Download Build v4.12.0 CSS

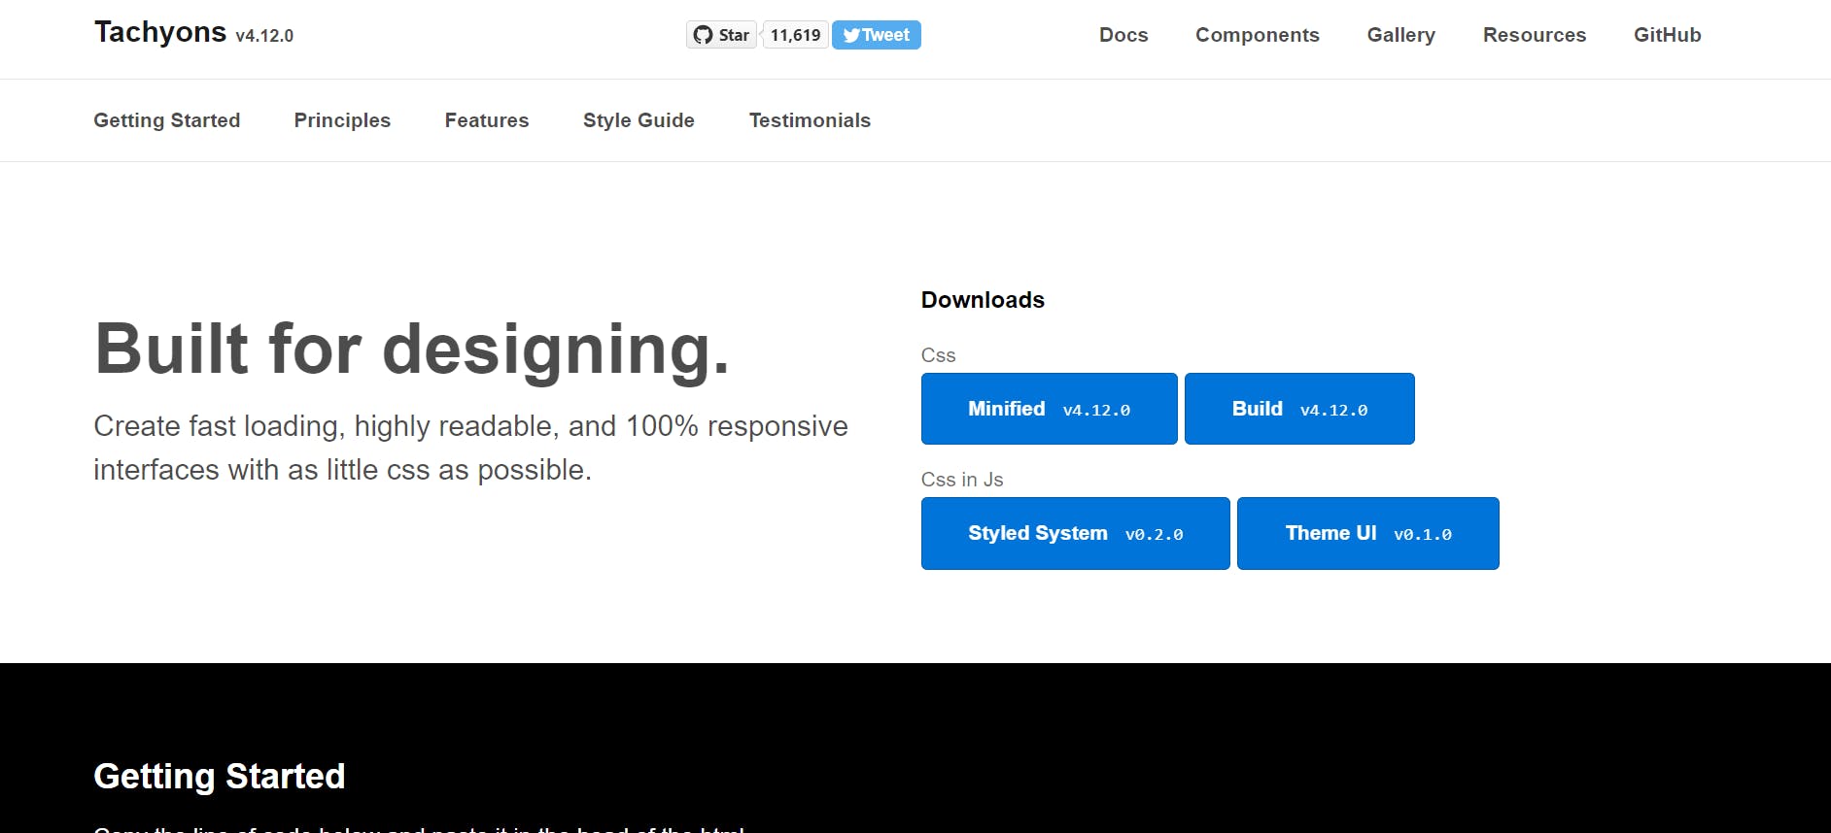tap(1299, 409)
